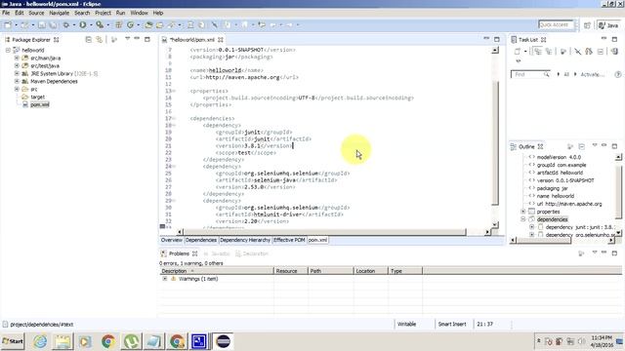The height and width of the screenshot is (351, 625).
Task: Open Internet Explorer from the taskbar
Action: pos(40,341)
